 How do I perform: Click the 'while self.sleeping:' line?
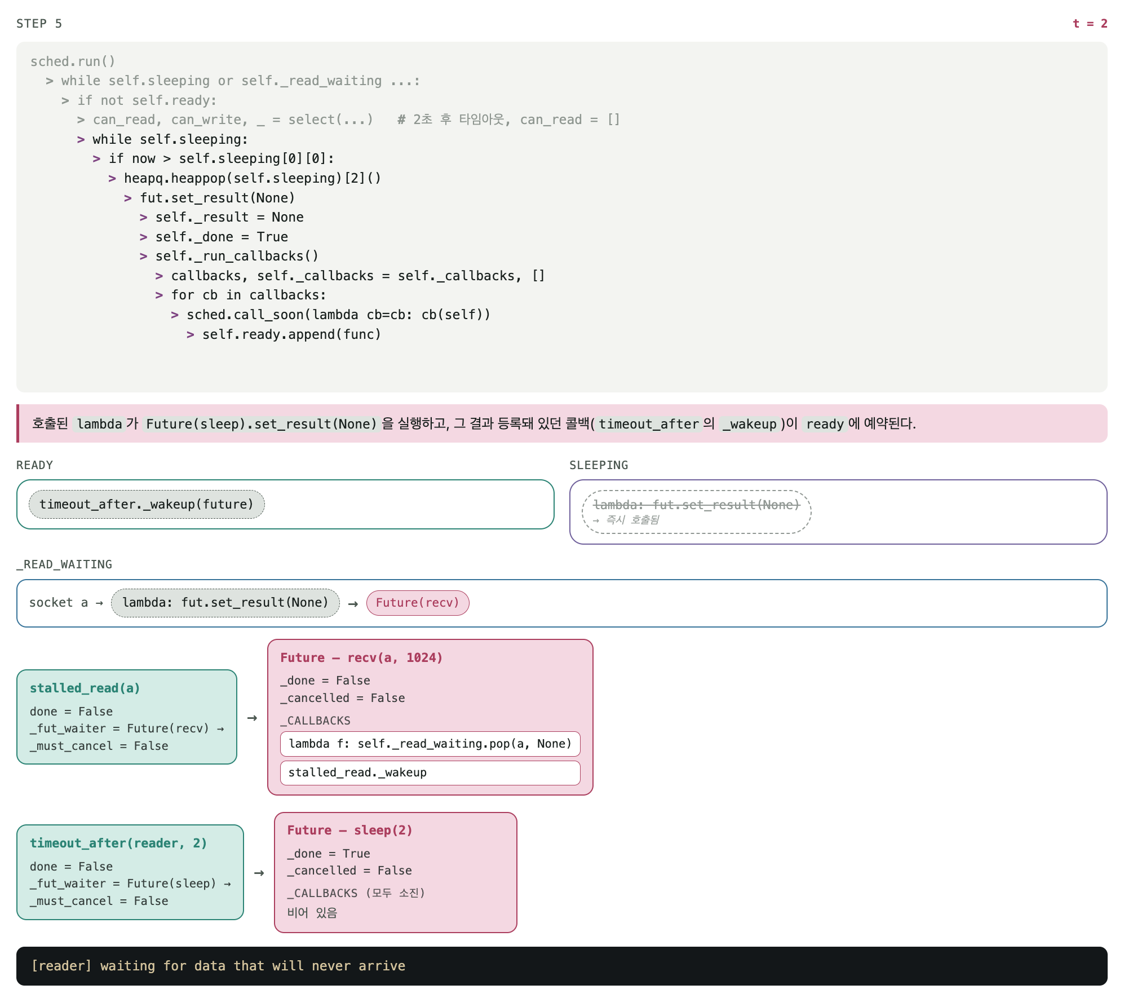[x=162, y=139]
